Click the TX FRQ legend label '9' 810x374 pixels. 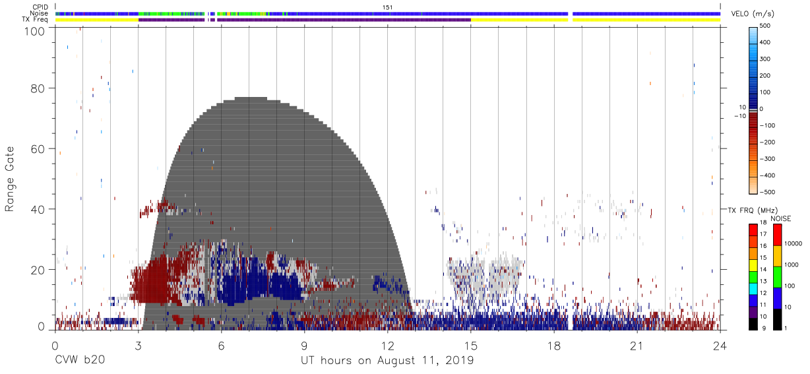point(764,327)
